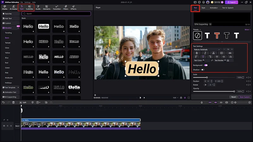
Task: Click the Export button
Action: point(231,2)
